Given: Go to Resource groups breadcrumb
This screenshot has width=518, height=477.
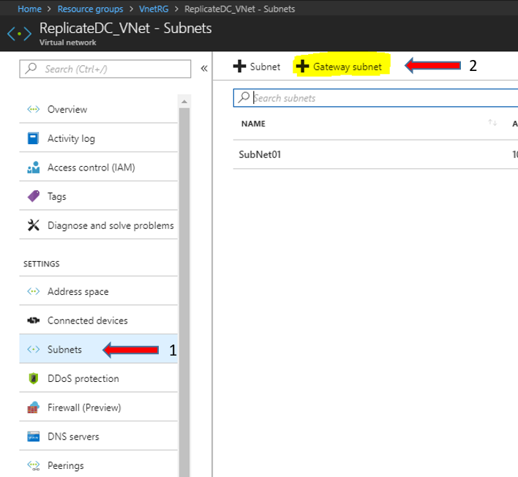Looking at the screenshot, I should pos(90,9).
